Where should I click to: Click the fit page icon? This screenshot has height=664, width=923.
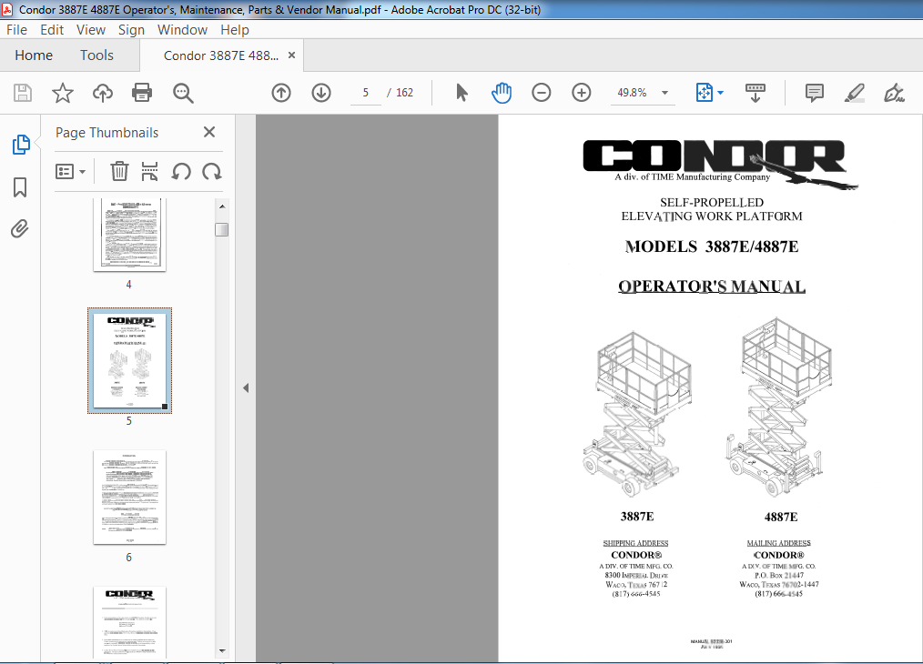click(x=704, y=93)
